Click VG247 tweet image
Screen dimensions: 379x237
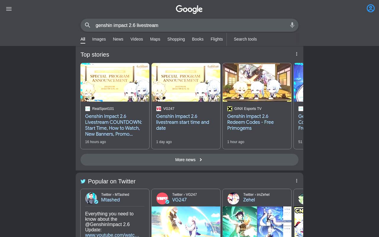point(186,222)
